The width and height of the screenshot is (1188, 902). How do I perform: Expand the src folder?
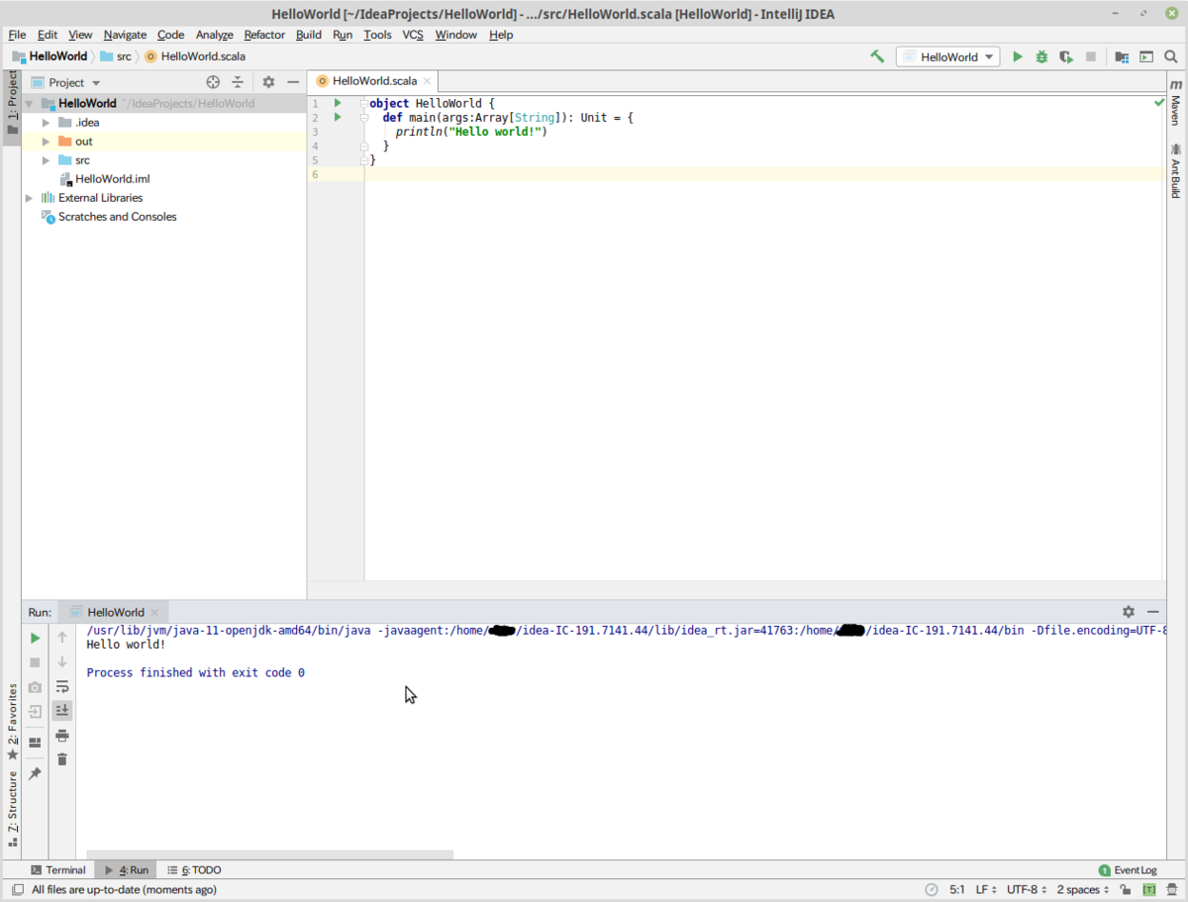click(46, 160)
